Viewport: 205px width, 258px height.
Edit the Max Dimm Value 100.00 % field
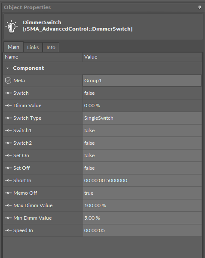[x=142, y=205]
